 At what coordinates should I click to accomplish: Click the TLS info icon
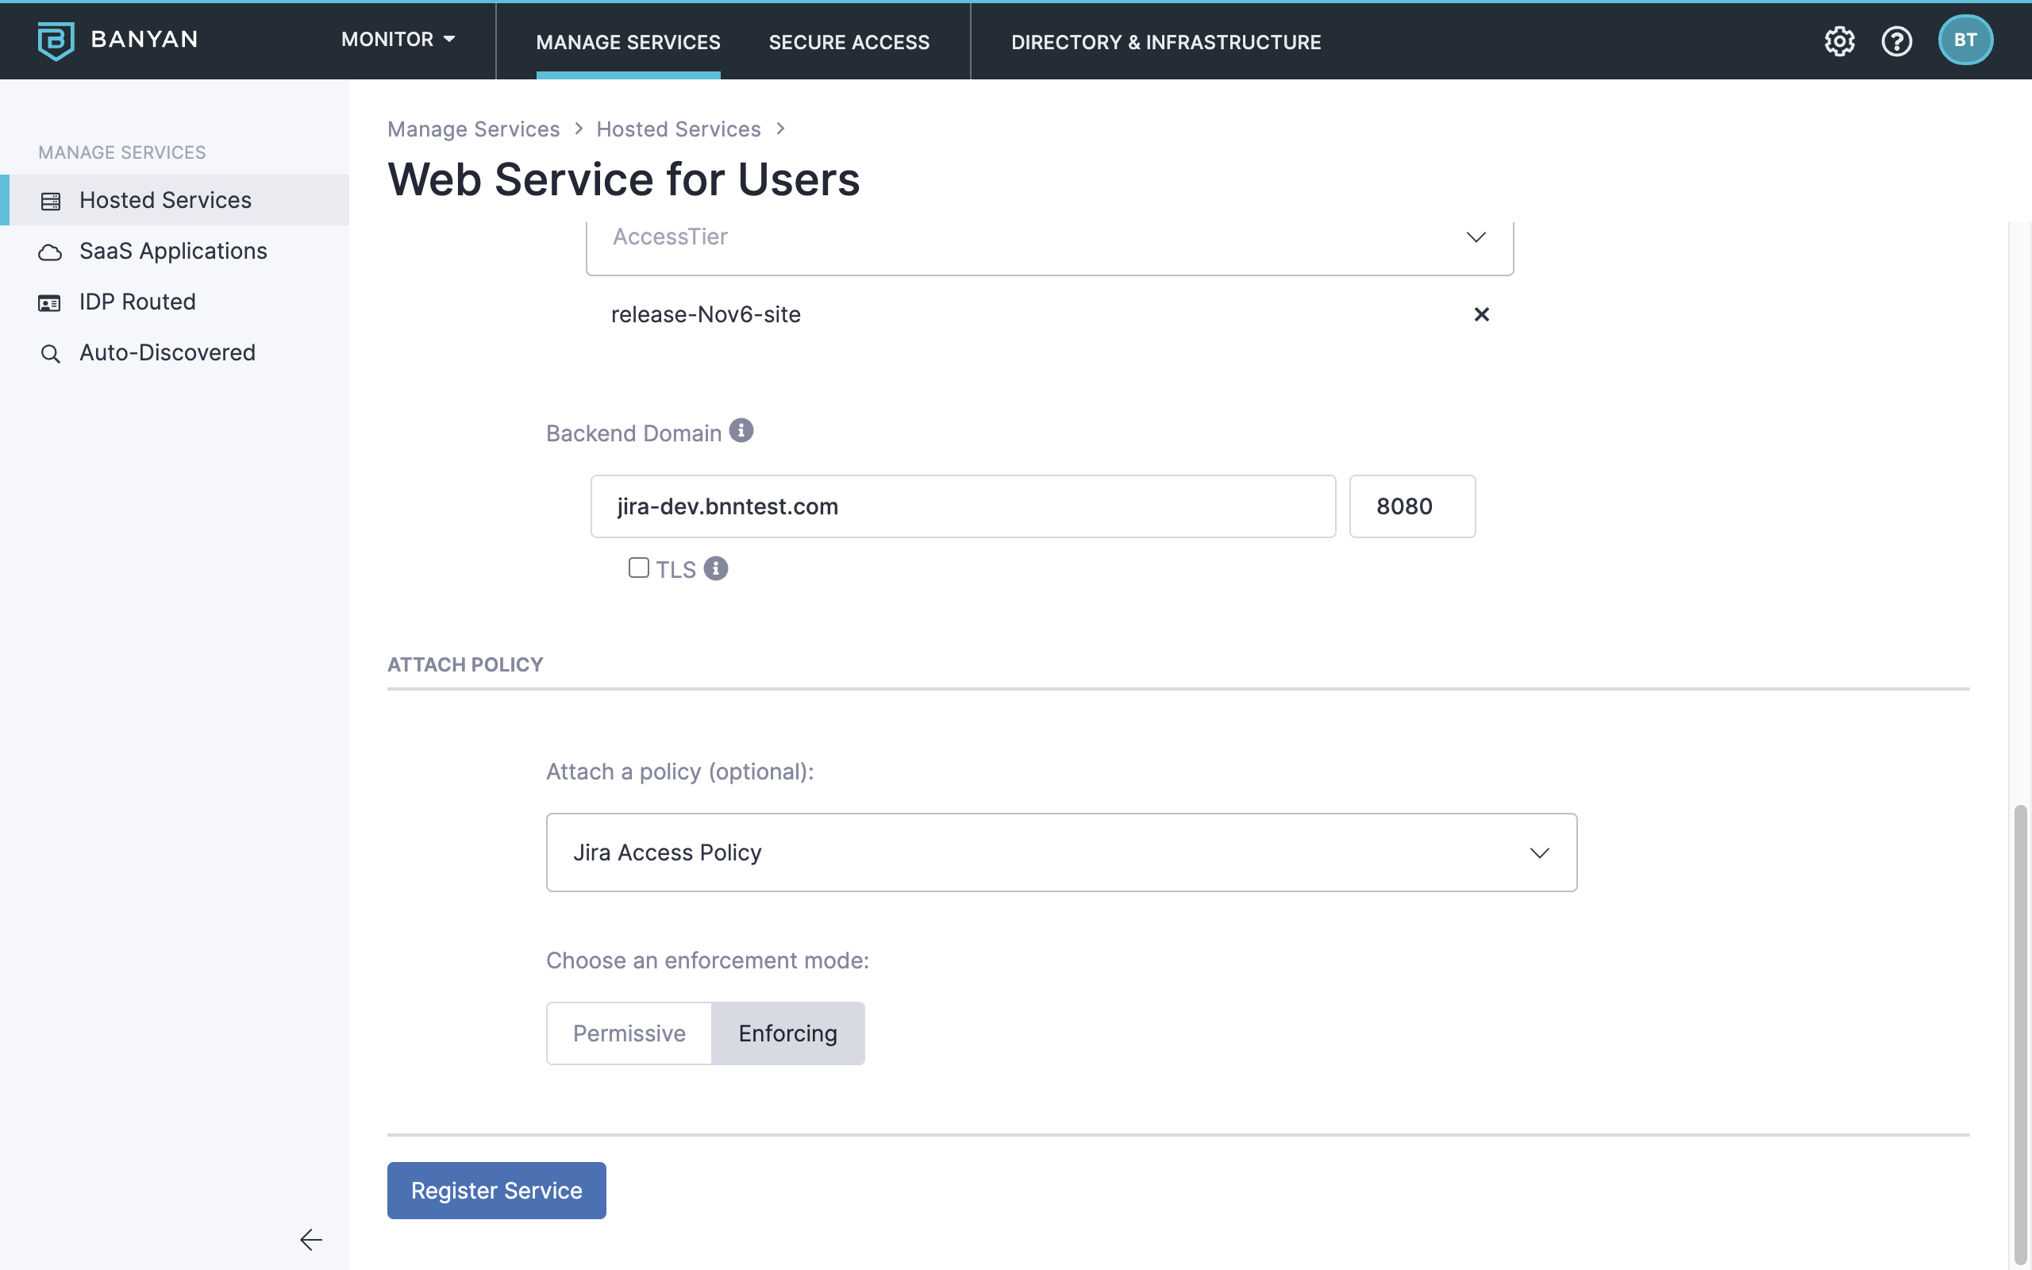pos(715,568)
